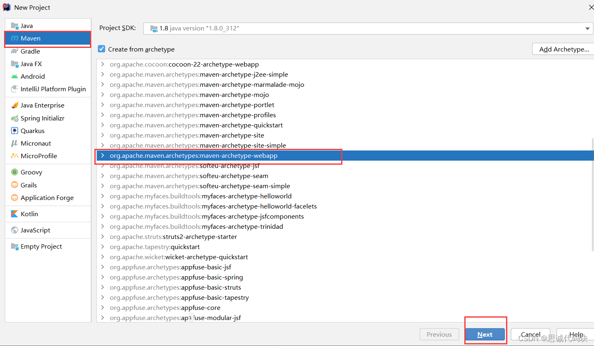Click the Gradle elephant icon
The image size is (594, 346).
pyautogui.click(x=15, y=51)
